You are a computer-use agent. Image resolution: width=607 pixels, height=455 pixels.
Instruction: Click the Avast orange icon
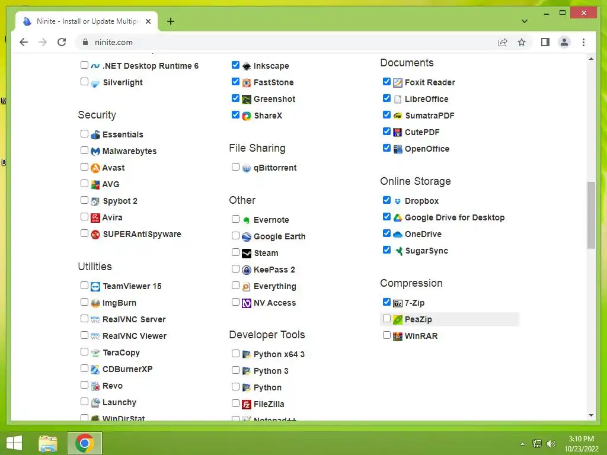click(x=95, y=168)
